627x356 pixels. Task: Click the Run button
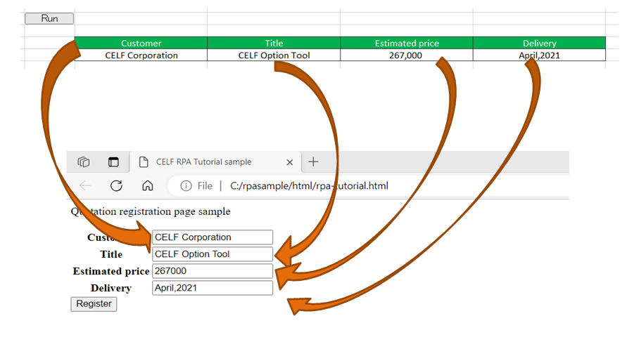tap(49, 18)
